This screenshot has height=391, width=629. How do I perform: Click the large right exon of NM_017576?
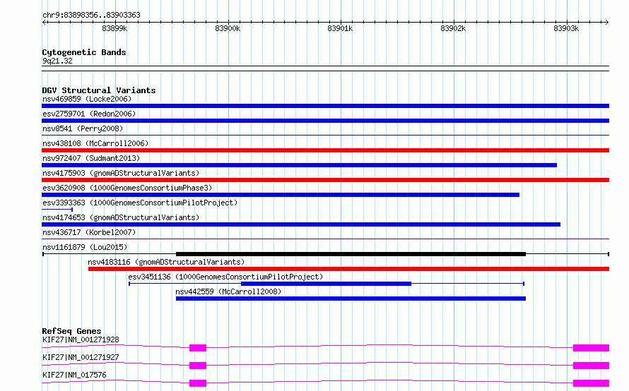click(592, 383)
